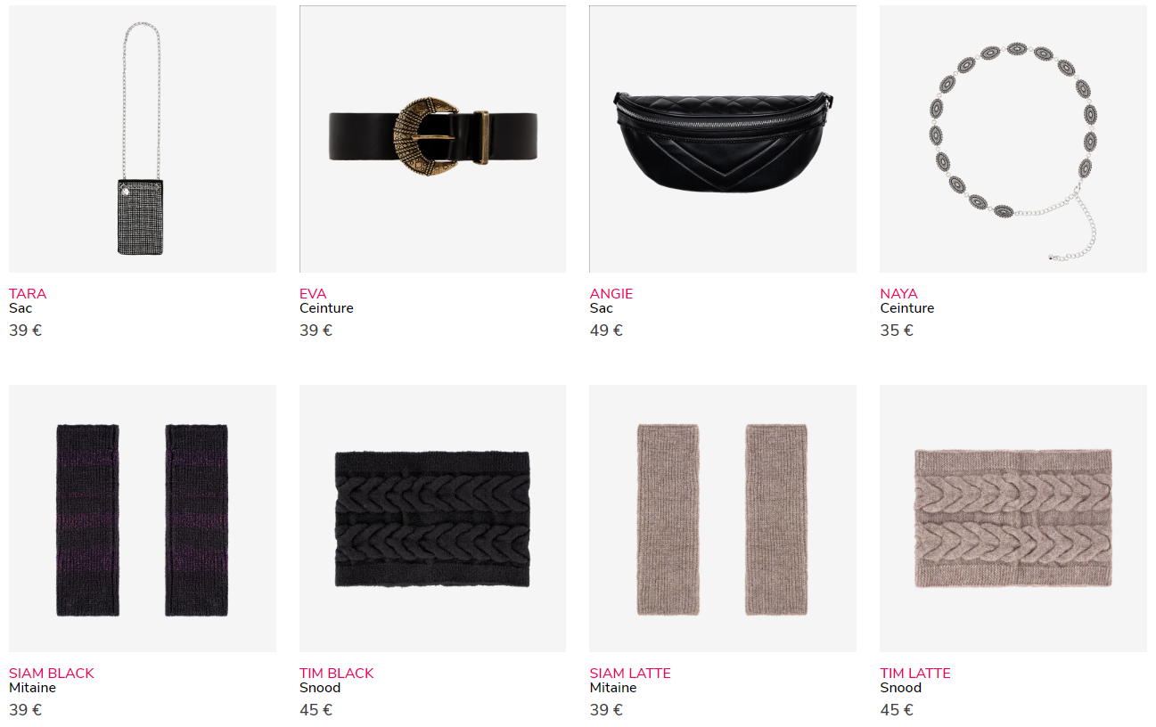Click the Ceinture label under EVA
This screenshot has height=727, width=1156.
[x=326, y=308]
